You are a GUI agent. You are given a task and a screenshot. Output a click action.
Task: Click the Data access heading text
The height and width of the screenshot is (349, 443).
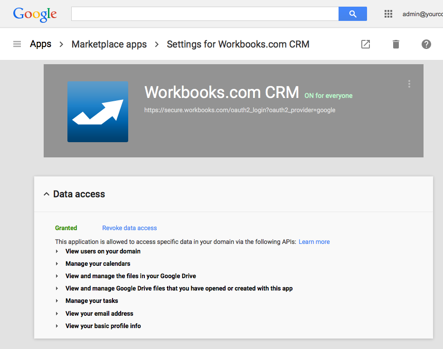79,194
